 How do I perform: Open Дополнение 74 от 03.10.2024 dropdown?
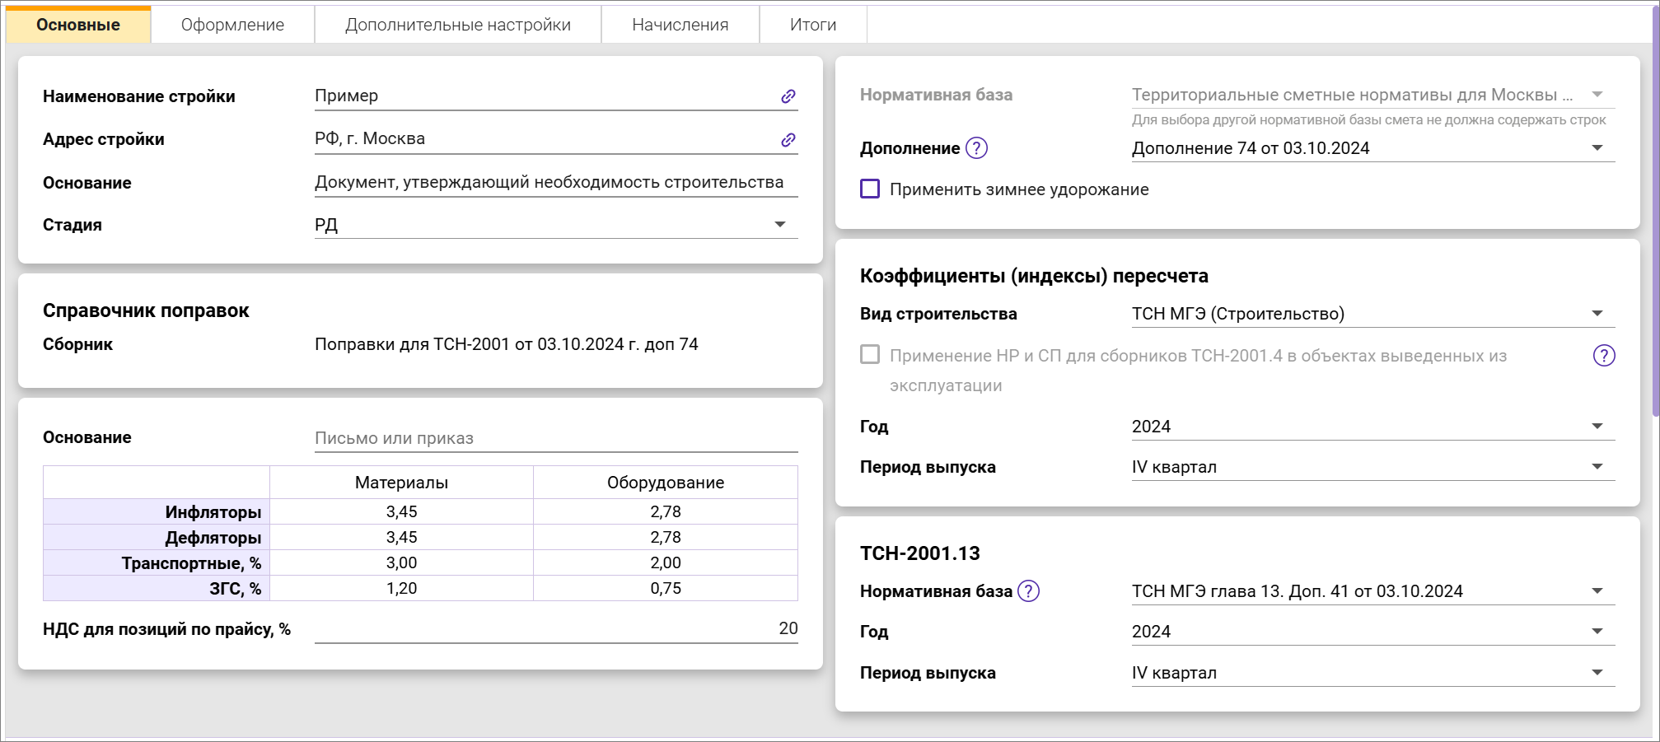[1597, 148]
